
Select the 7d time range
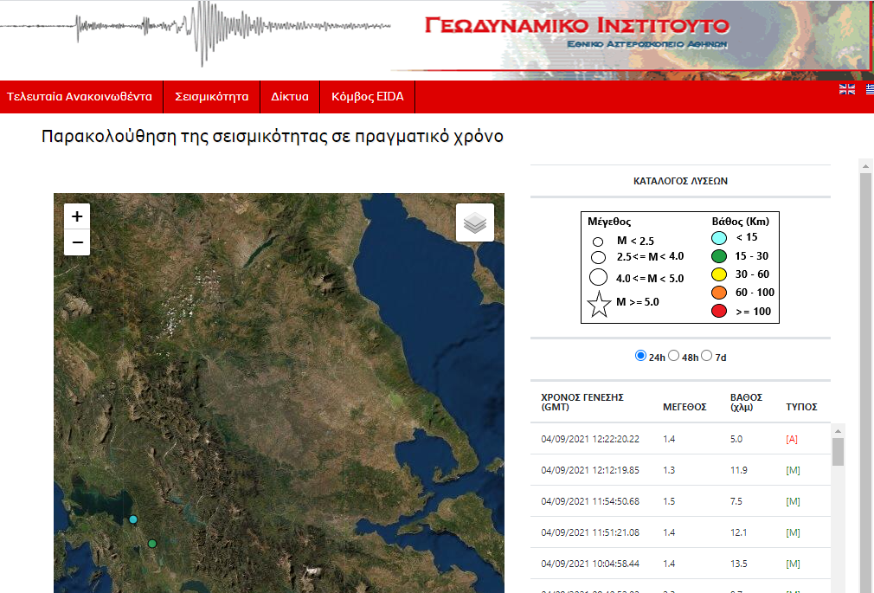point(706,356)
